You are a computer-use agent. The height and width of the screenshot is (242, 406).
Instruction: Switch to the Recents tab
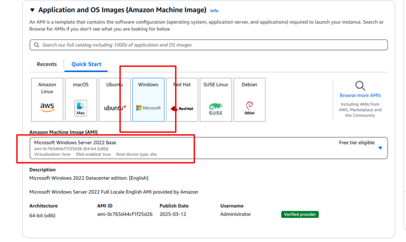pos(47,64)
